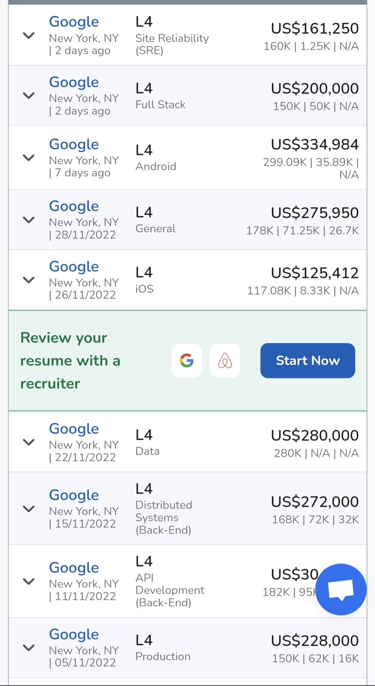Open Google link in SRE row
The image size is (375, 686).
coord(74,22)
